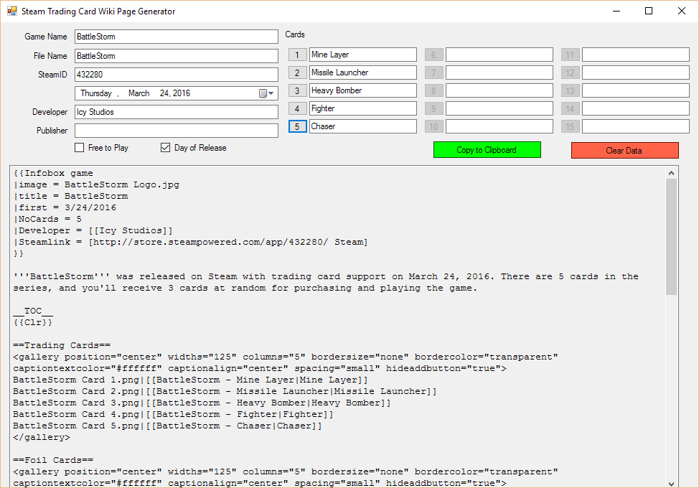Click the Mine Layer card field
Image resolution: width=699 pixels, height=488 pixels.
point(363,55)
